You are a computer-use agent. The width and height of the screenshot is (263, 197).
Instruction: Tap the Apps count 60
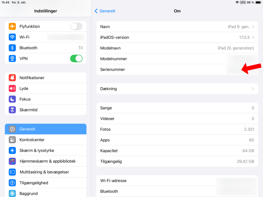tap(252, 140)
